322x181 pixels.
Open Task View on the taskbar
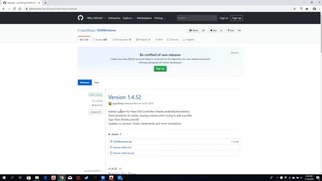(x=20, y=177)
